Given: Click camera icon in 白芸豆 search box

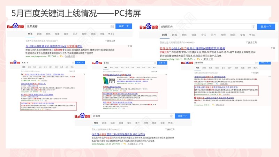Looking at the screenshot, I should tap(172, 116).
